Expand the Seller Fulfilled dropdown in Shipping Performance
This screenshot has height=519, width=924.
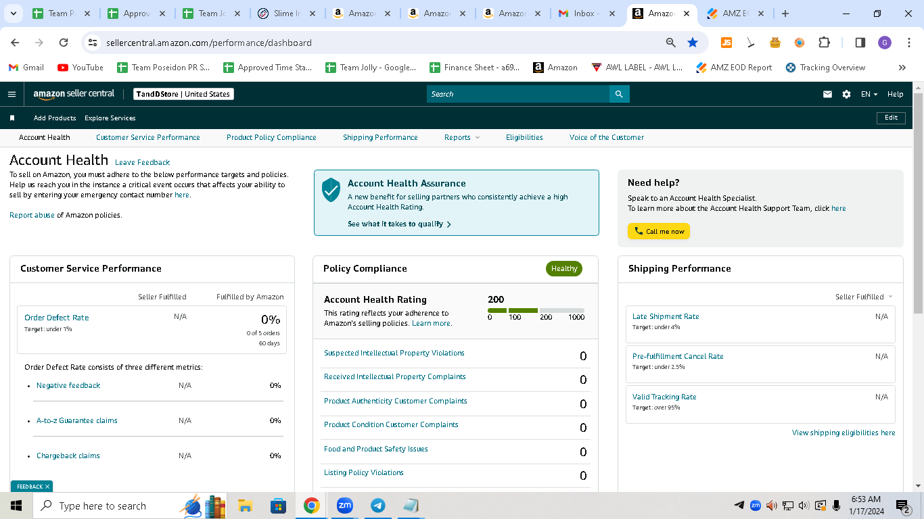click(864, 297)
